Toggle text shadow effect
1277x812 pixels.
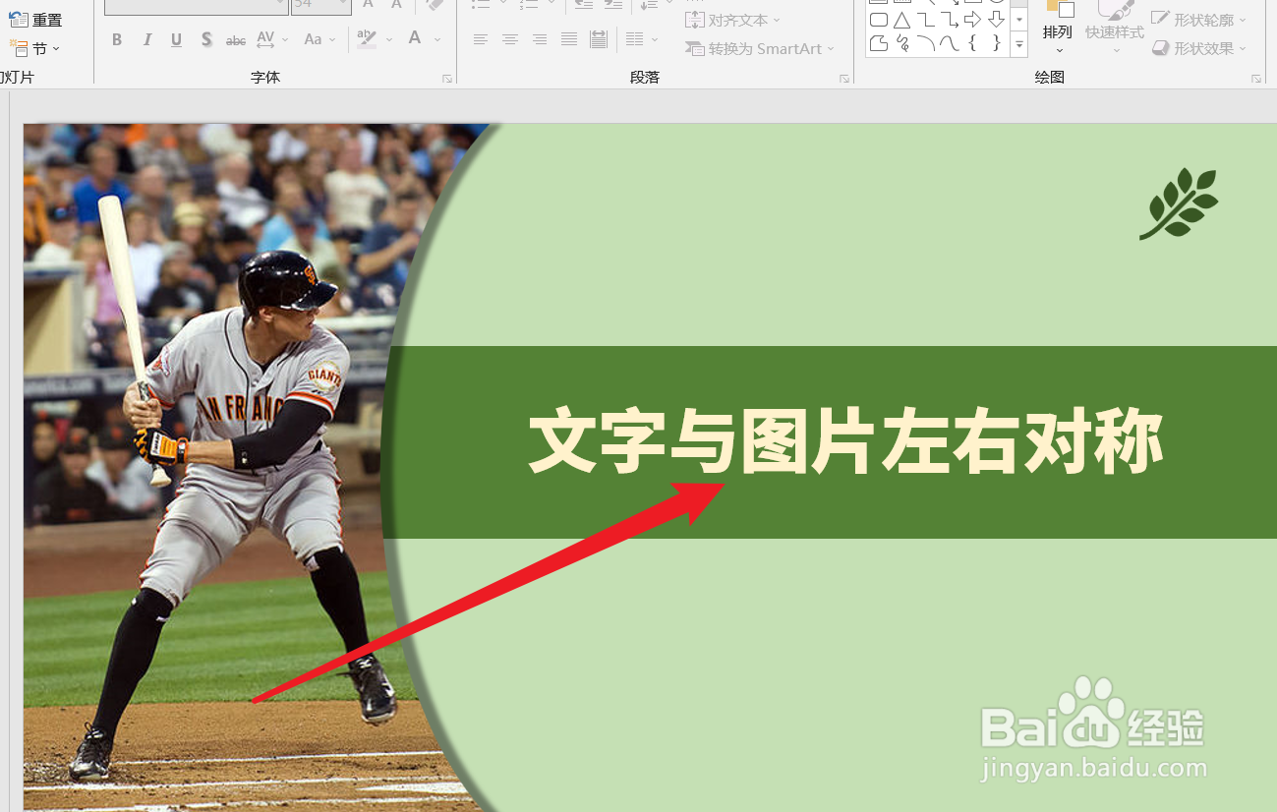point(206,39)
